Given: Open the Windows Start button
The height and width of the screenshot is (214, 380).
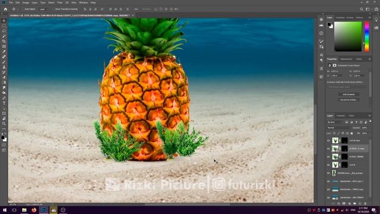Looking at the screenshot, I should (5, 210).
